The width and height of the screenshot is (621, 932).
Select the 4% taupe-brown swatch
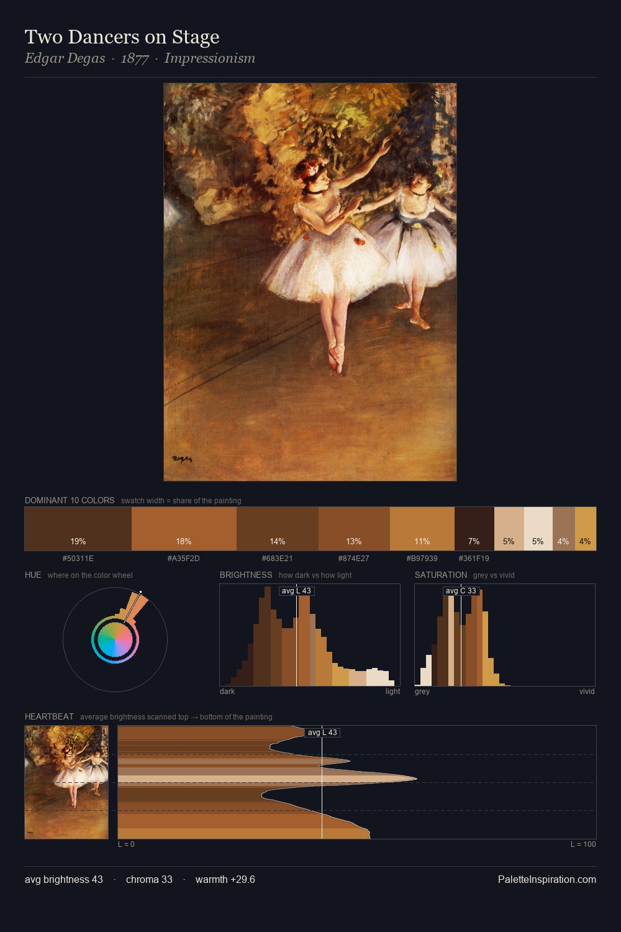pos(564,529)
